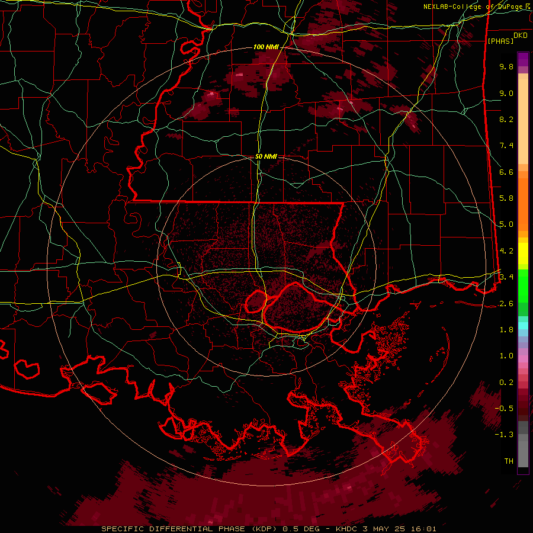Select the pink segment of the color bar
Screen dimensions: 533x533
click(x=523, y=359)
